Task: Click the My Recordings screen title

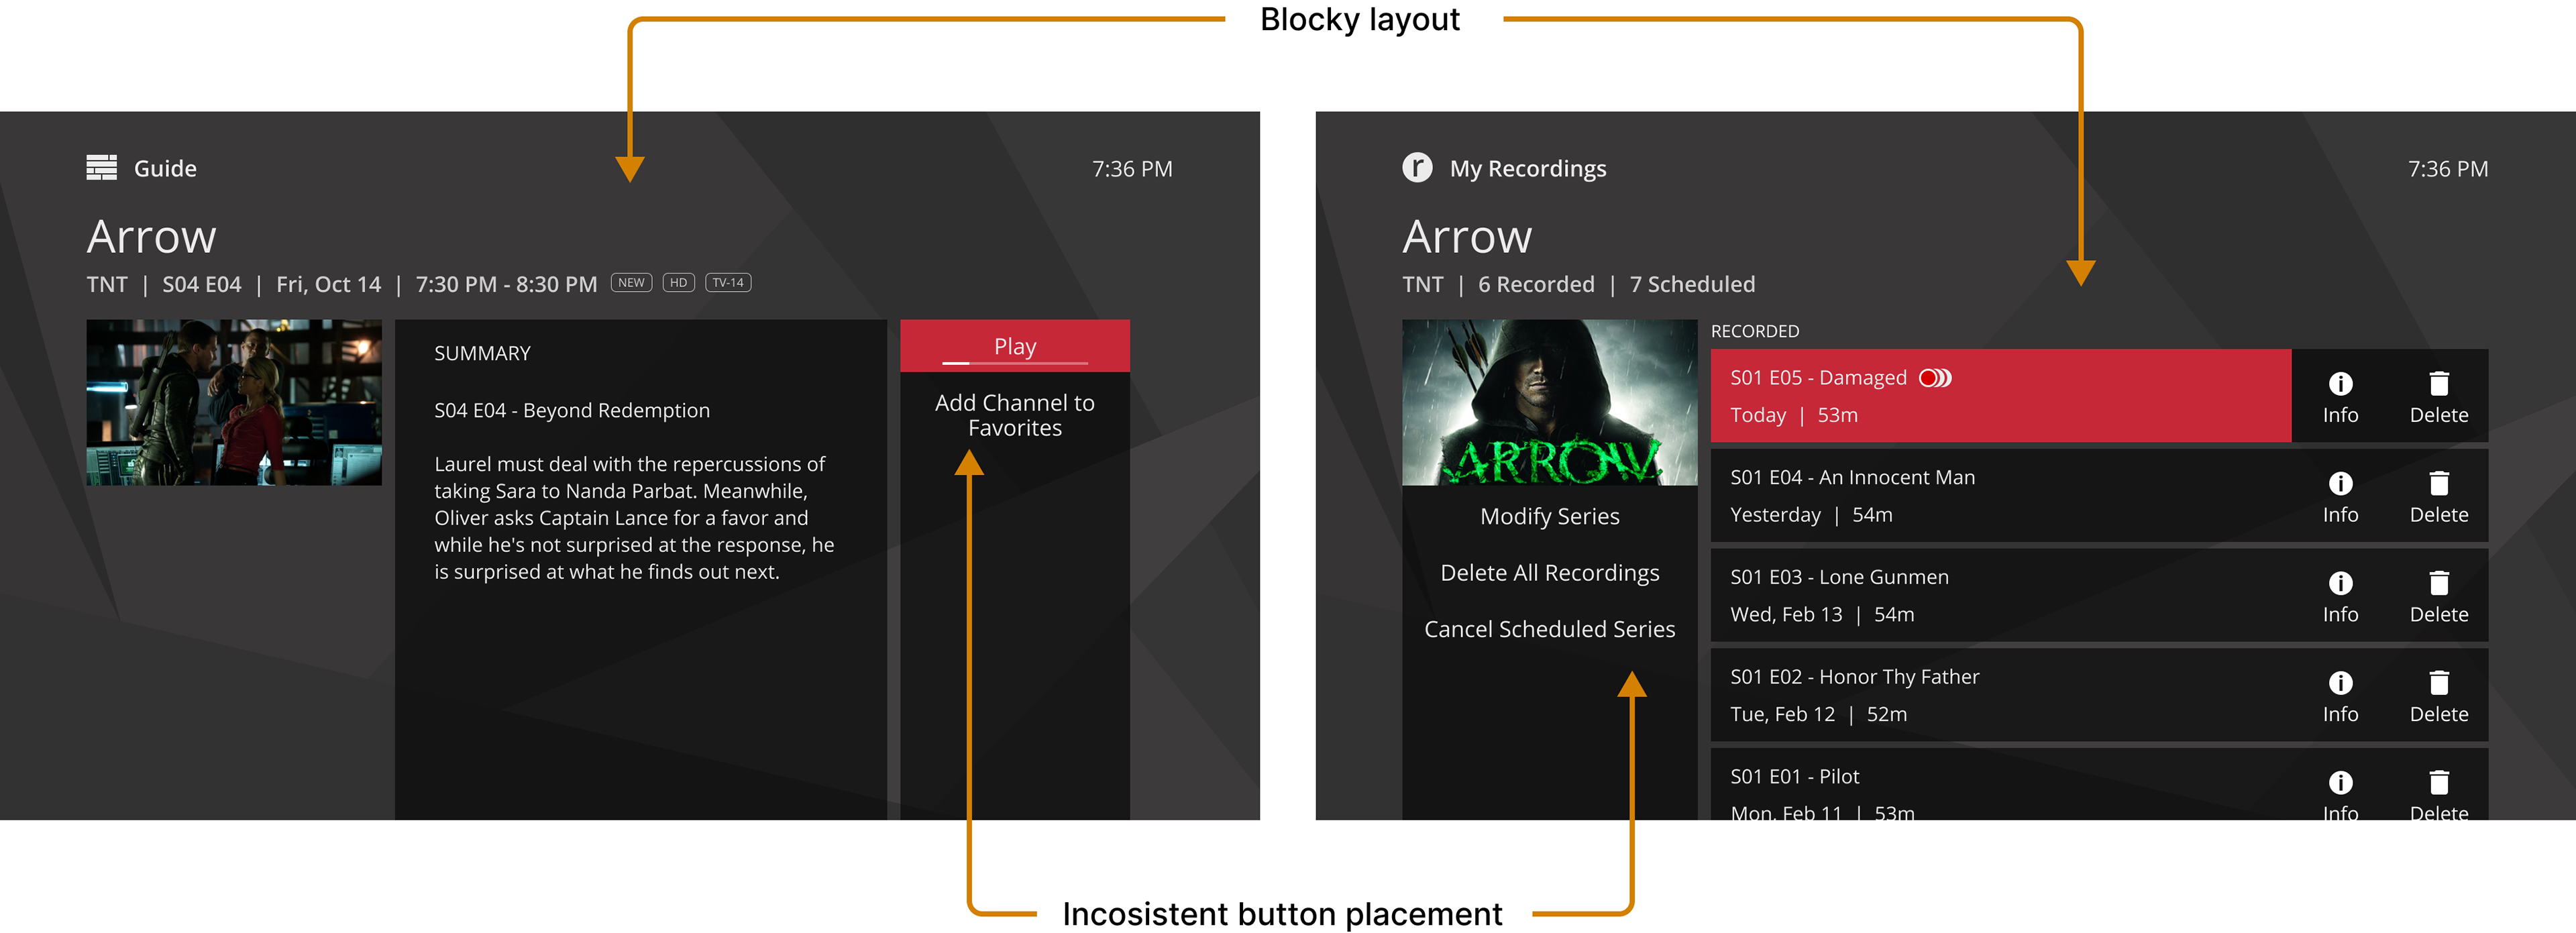Action: coord(1528,168)
